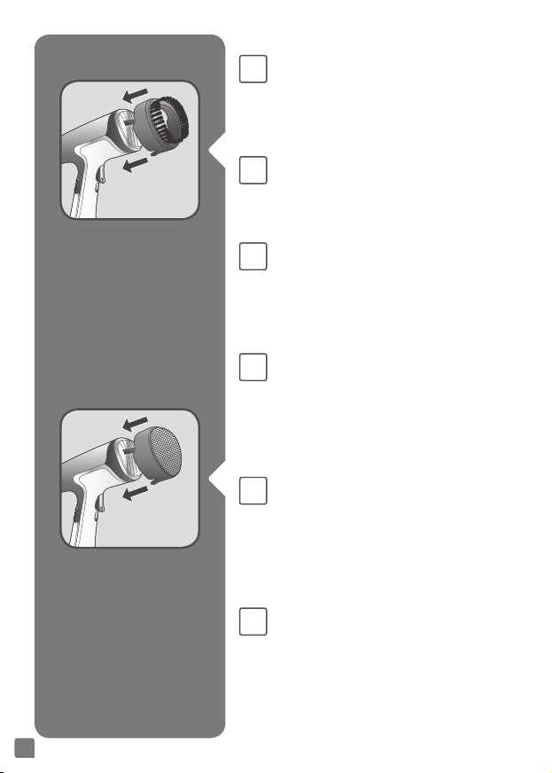Open the mesh cover illustration thumbnail

129,478
